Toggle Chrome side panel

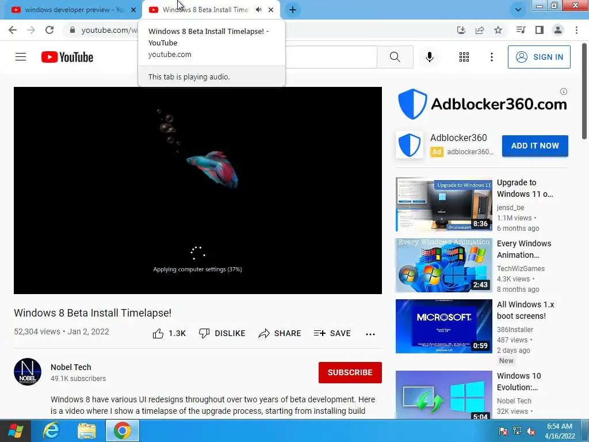pyautogui.click(x=540, y=30)
